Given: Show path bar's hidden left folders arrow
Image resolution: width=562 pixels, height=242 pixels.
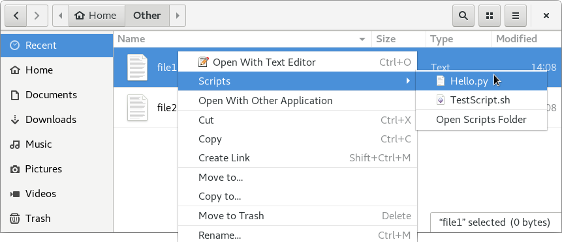Looking at the screenshot, I should 61,16.
